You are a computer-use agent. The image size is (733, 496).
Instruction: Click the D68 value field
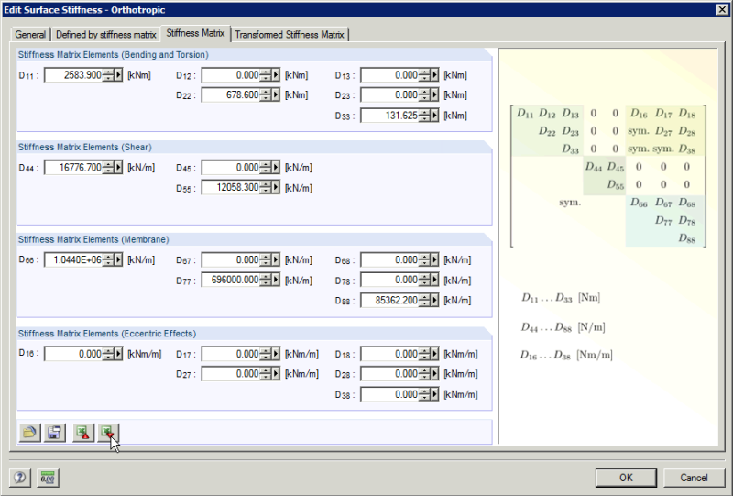pos(390,259)
